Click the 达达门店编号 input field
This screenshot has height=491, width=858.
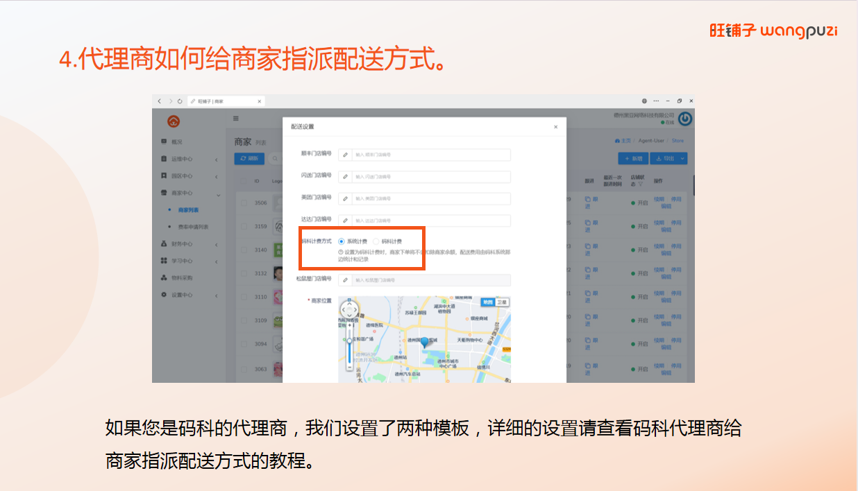tap(430, 221)
